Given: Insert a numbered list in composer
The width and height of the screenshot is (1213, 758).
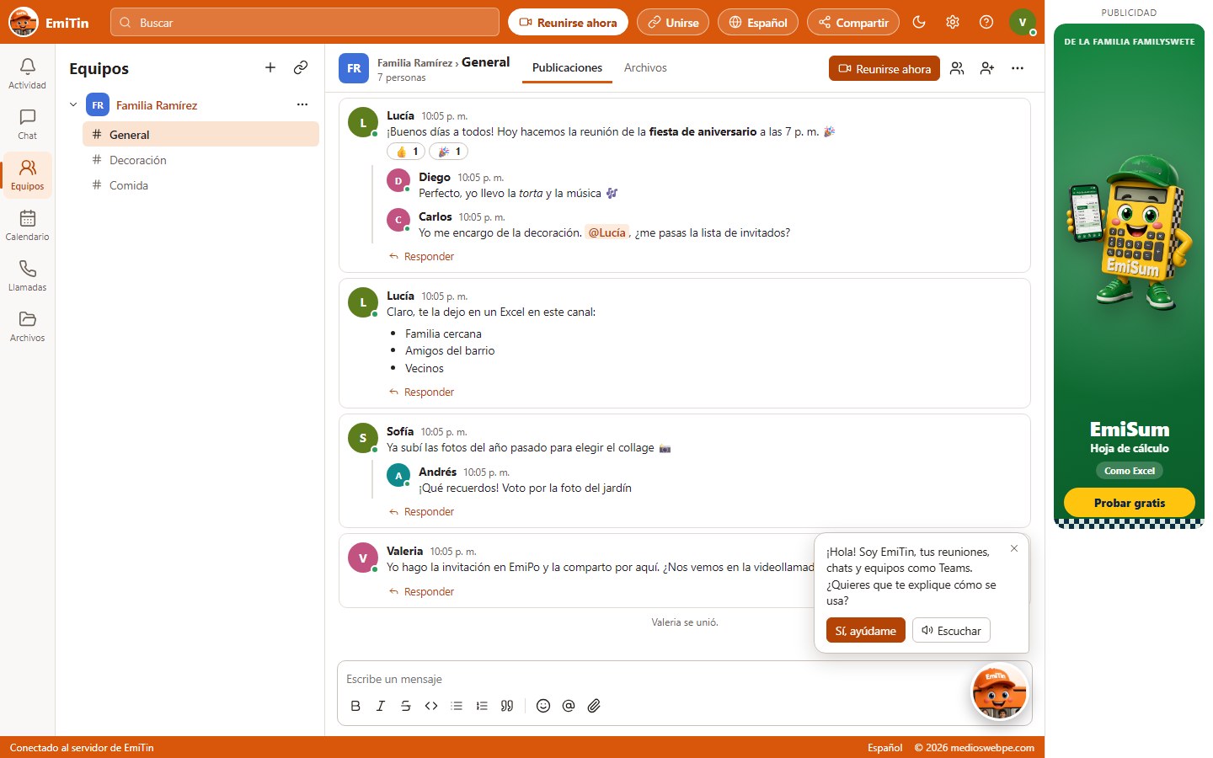Looking at the screenshot, I should coord(482,706).
